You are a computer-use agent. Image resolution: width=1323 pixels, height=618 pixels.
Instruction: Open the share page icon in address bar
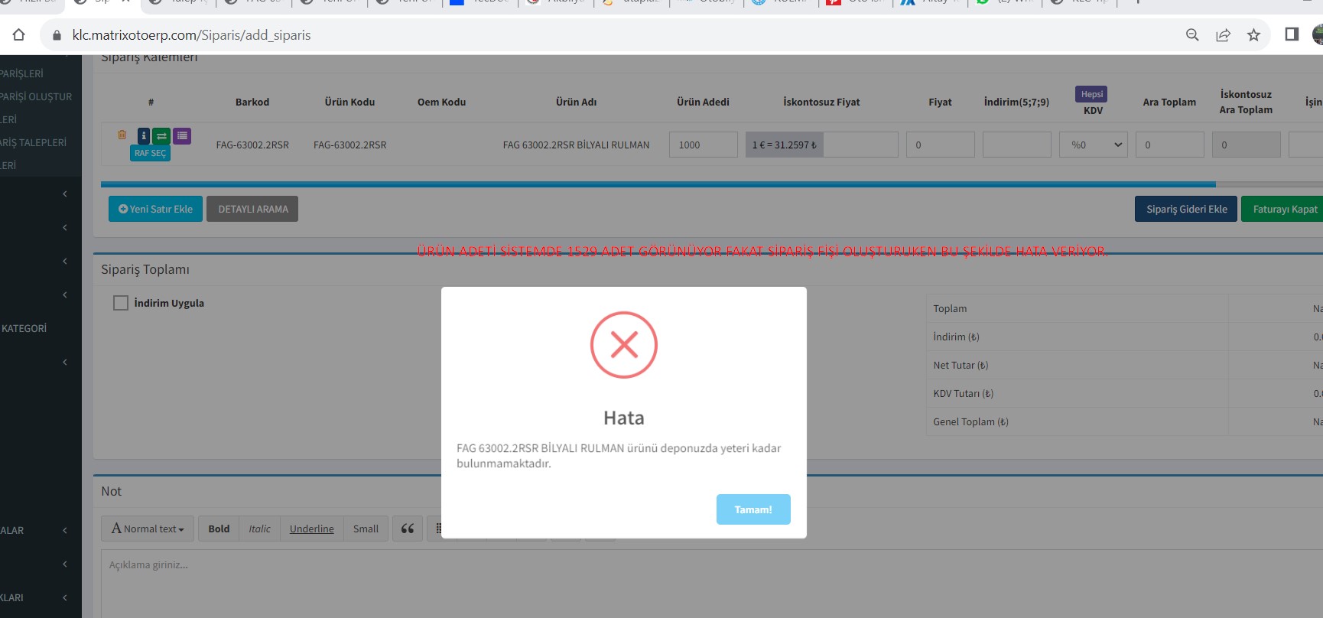1223,35
